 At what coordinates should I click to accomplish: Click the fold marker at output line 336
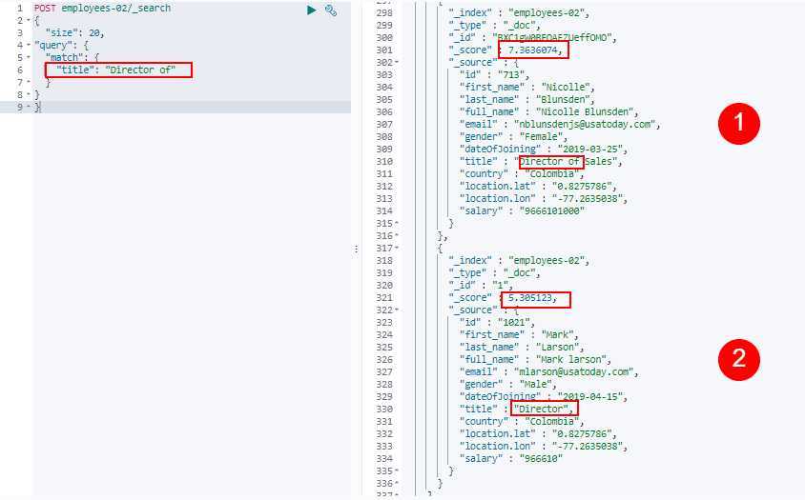pos(397,483)
